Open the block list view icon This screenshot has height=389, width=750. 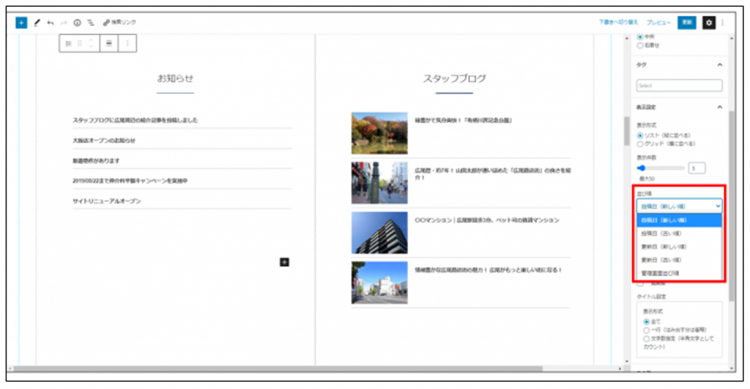pos(91,23)
